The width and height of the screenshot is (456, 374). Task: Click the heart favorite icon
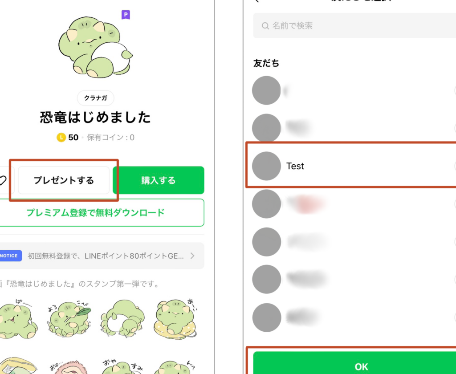coord(3,180)
